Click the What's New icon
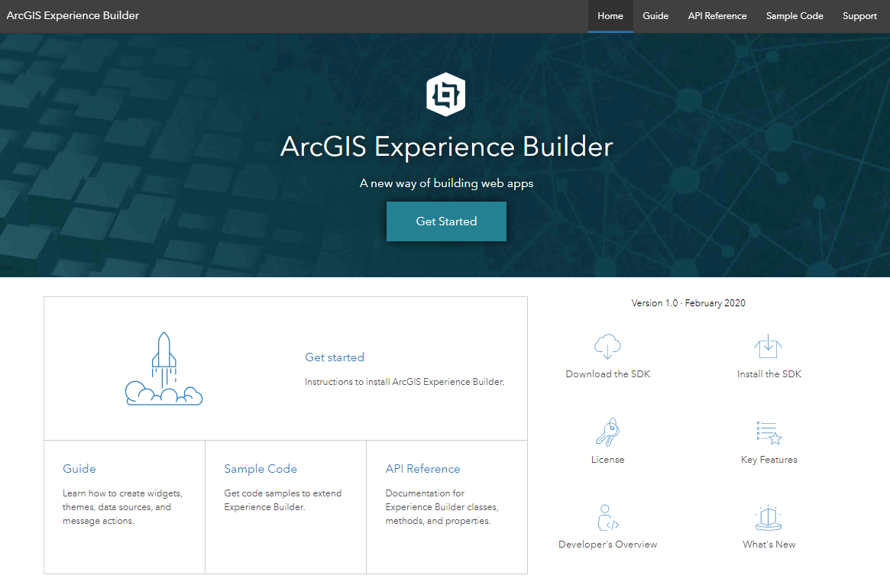 [769, 518]
